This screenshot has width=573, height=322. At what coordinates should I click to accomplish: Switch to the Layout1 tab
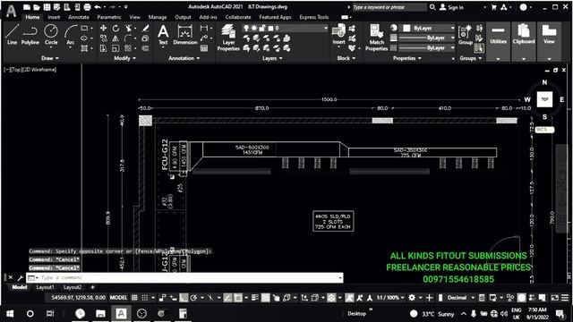[45, 287]
